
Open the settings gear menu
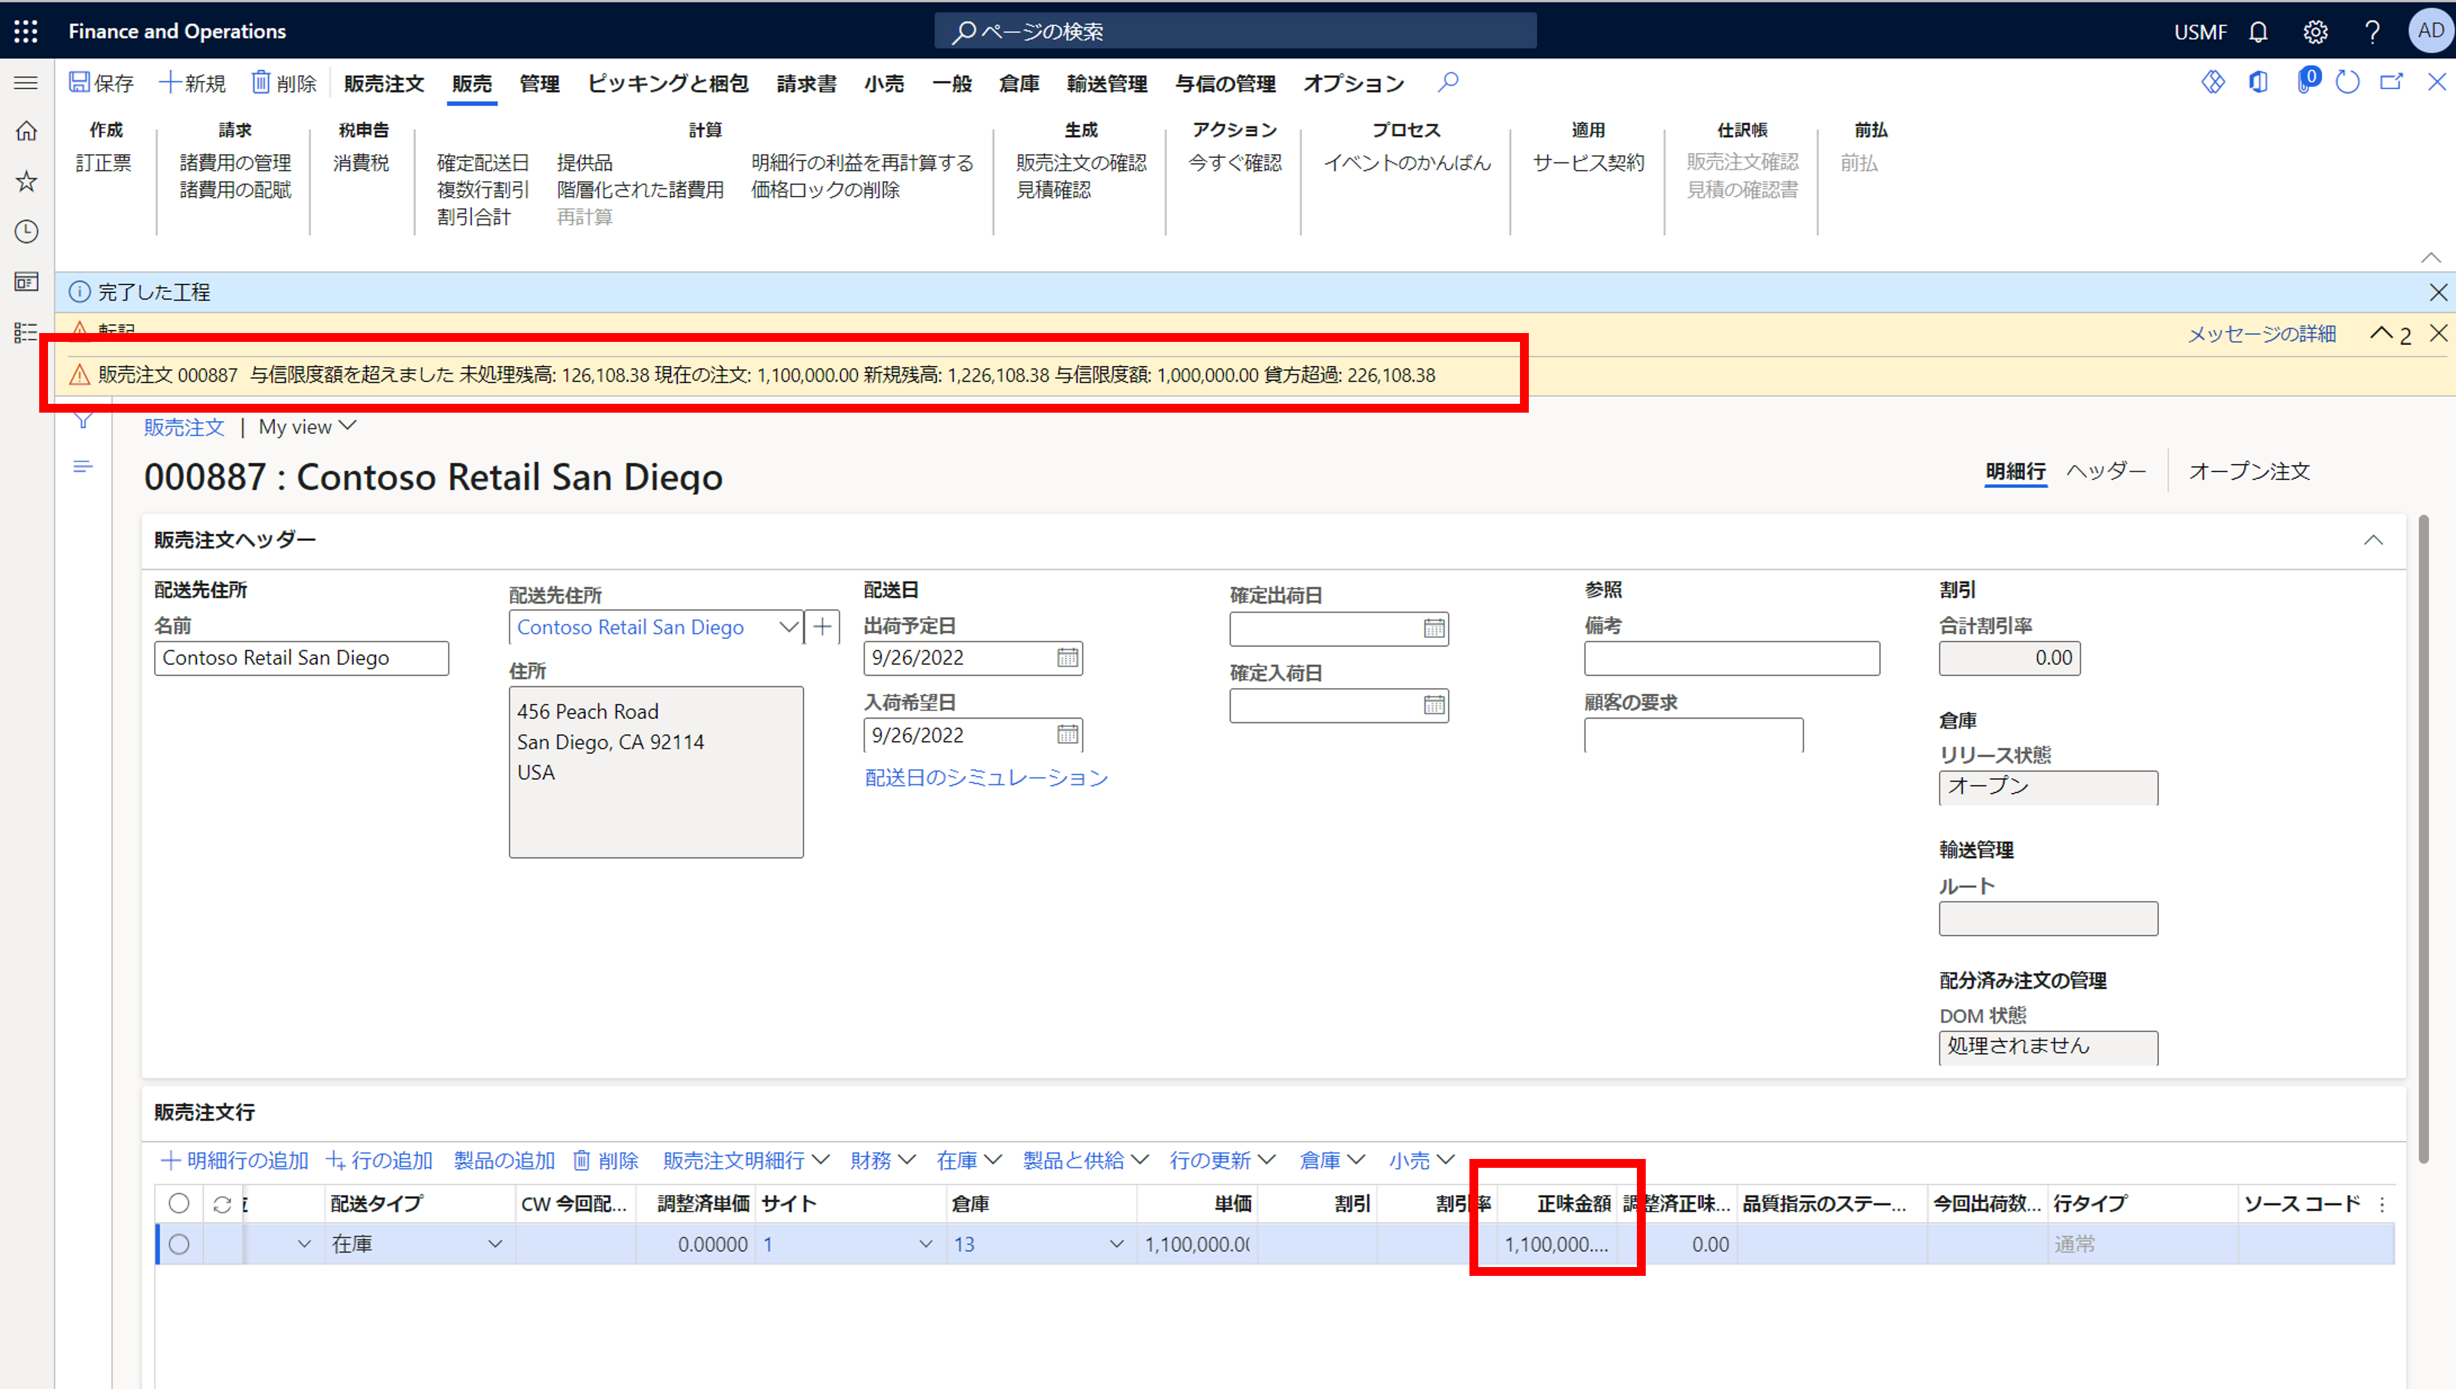click(x=2315, y=32)
